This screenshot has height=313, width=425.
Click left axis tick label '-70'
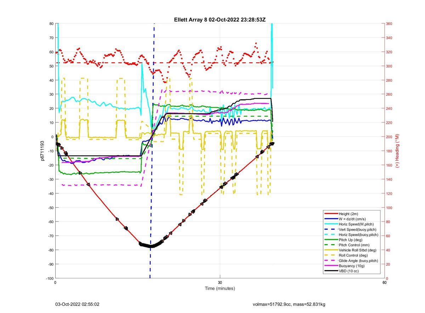pos(50,236)
